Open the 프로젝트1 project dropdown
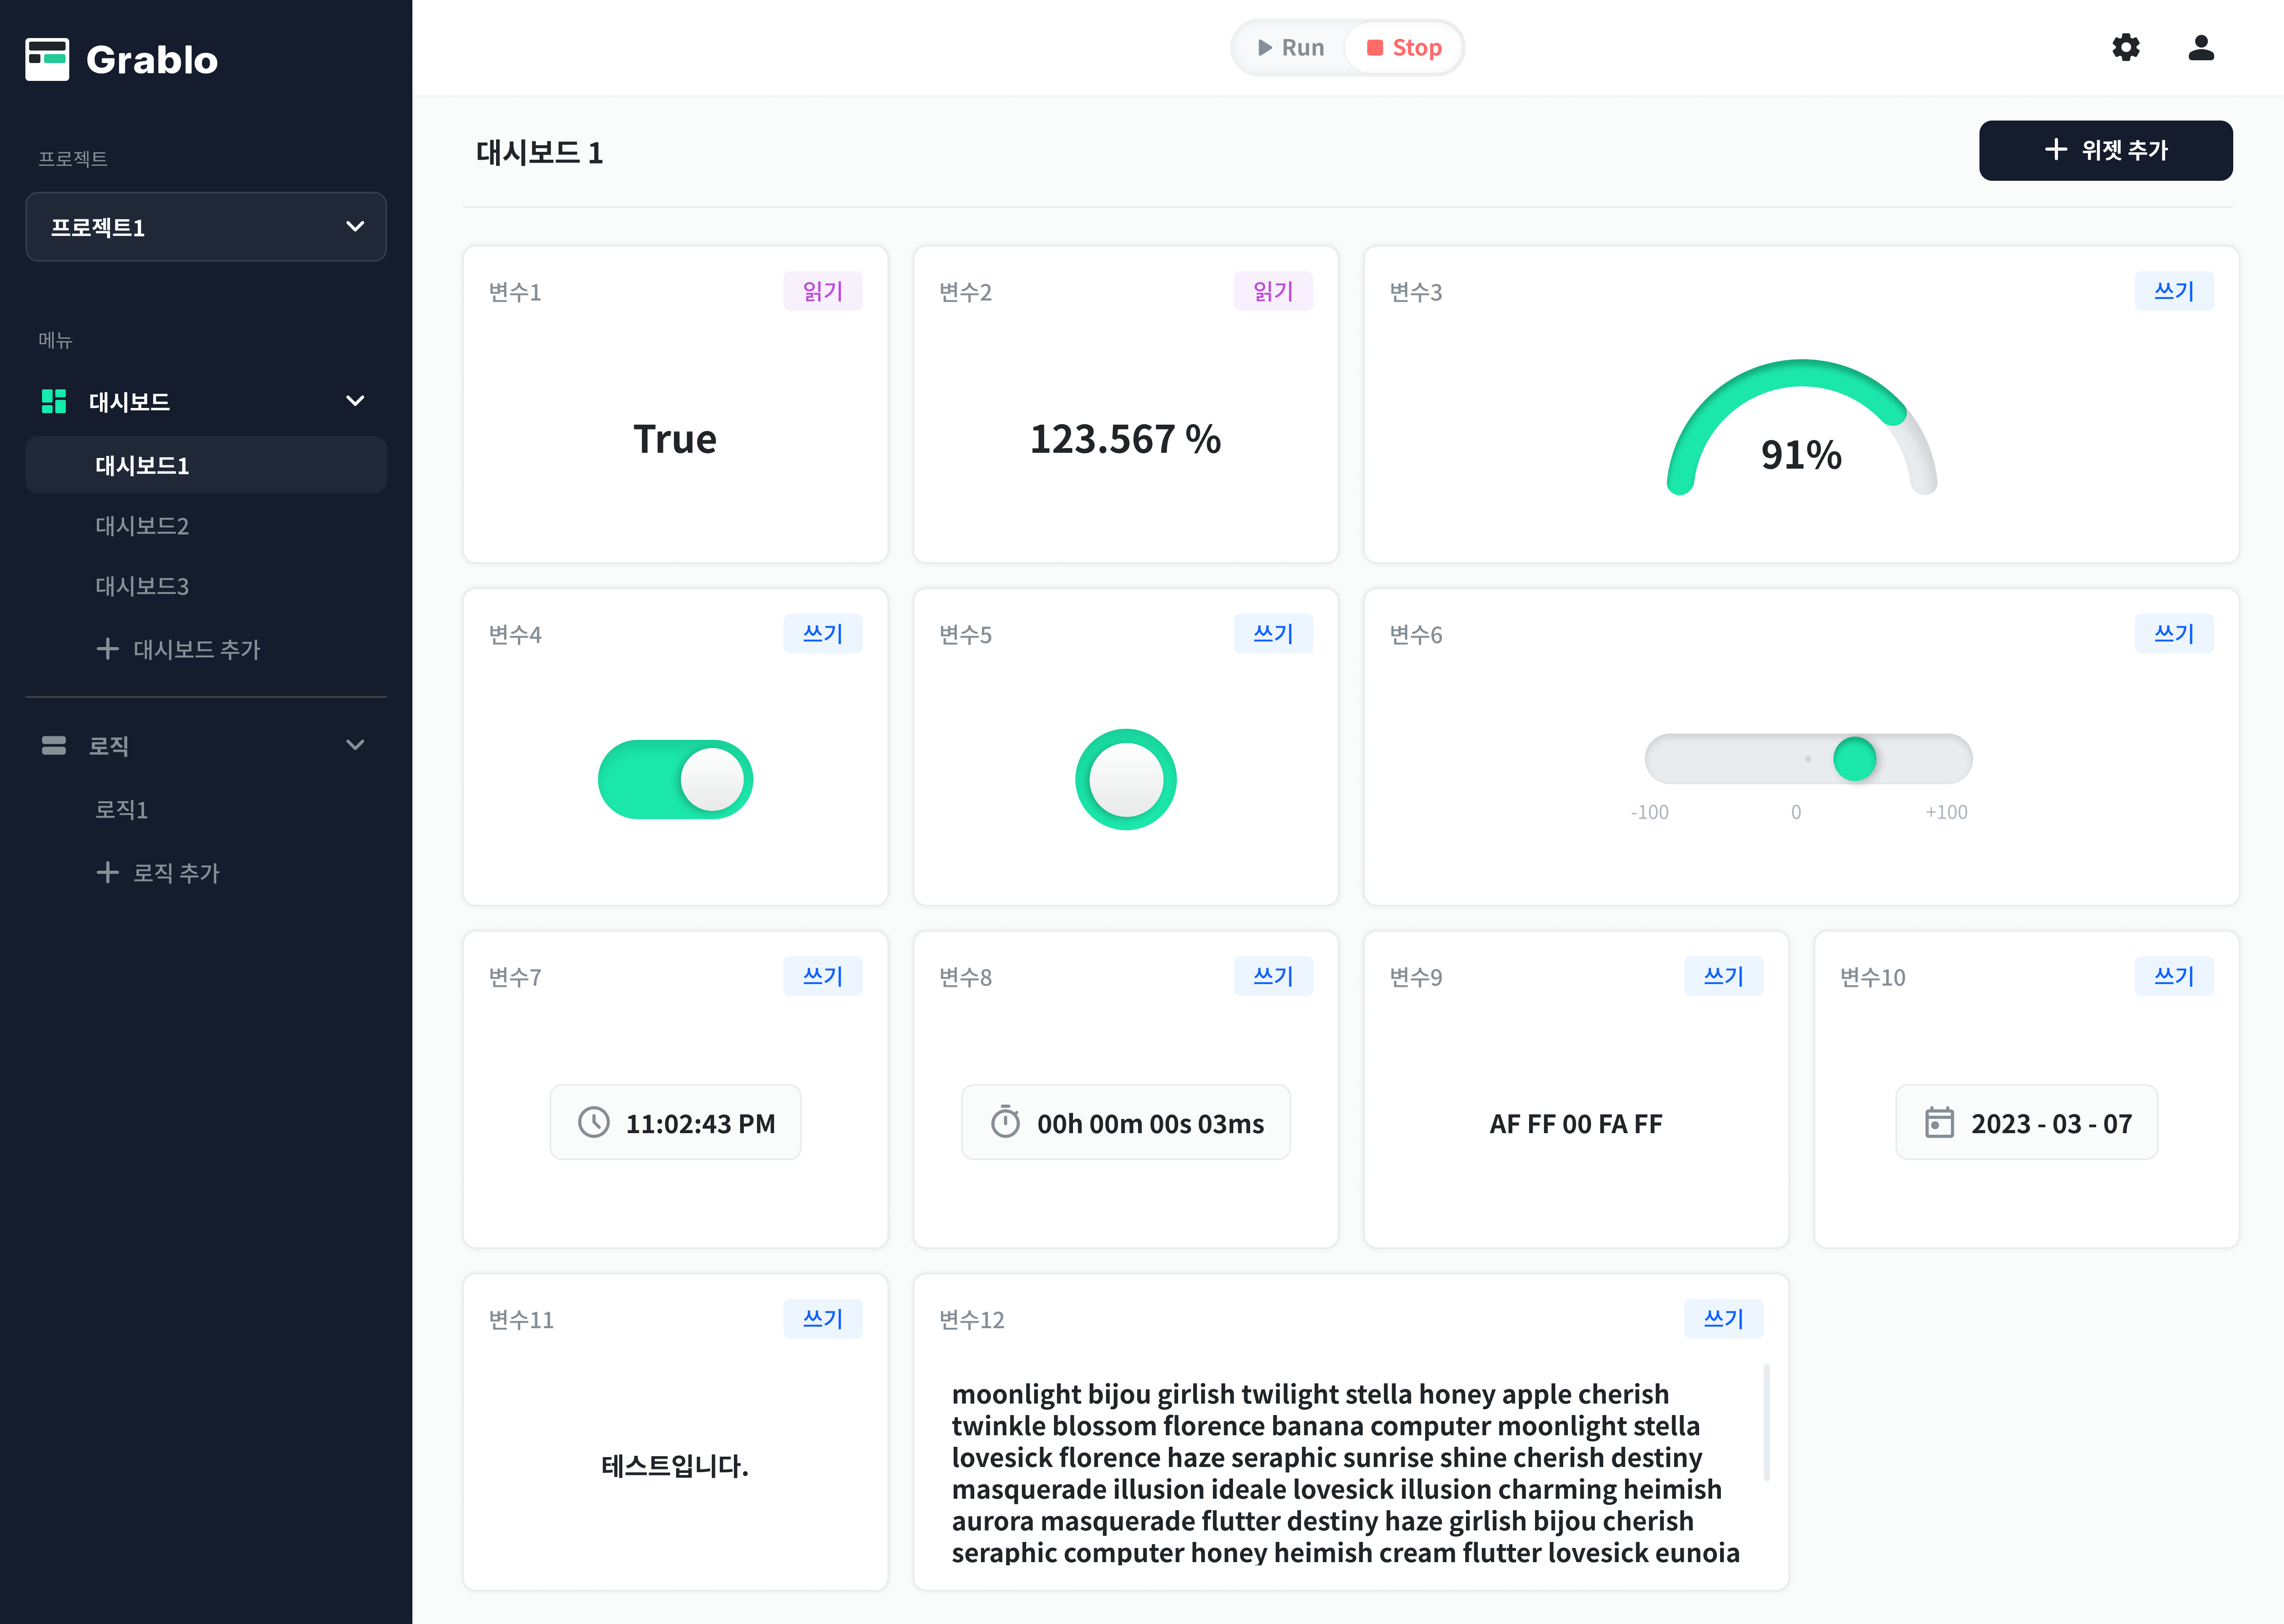Viewport: 2284px width, 1624px height. coord(206,227)
